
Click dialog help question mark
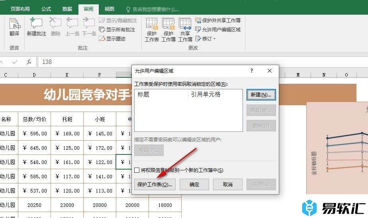tap(252, 71)
